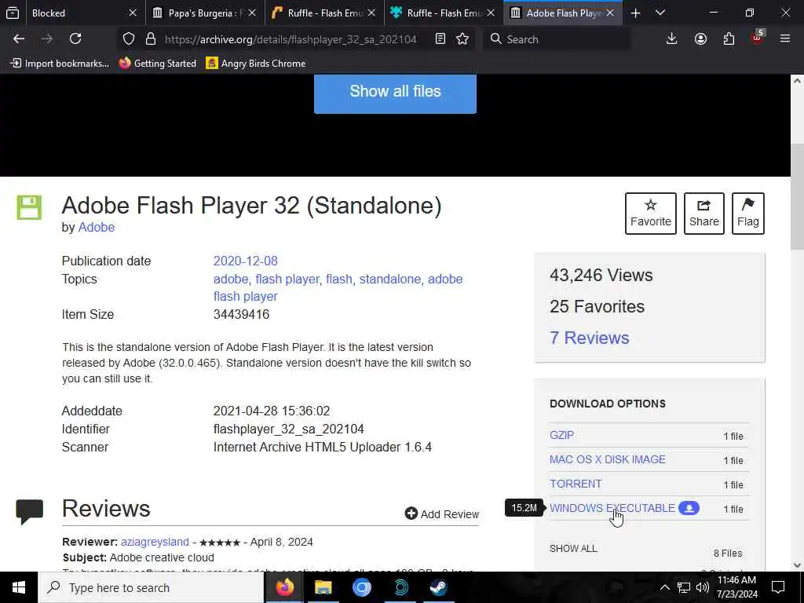Click the green floppy disk software icon
Image resolution: width=804 pixels, height=603 pixels.
29,207
